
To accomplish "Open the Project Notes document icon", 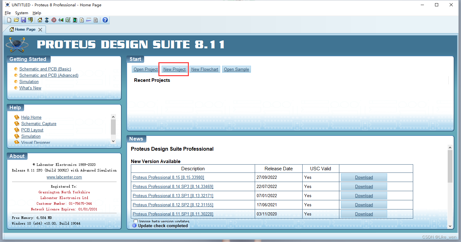I will tap(96, 20).
